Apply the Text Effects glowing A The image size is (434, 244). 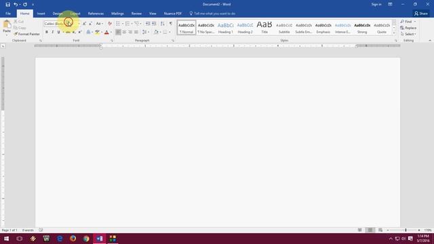(x=88, y=32)
